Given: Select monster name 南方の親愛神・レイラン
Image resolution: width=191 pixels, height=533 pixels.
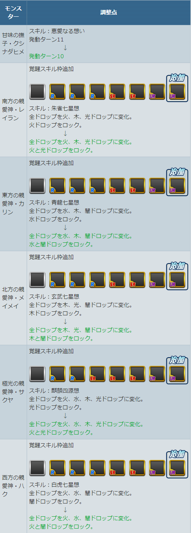Looking at the screenshot, I should (x=13, y=110).
